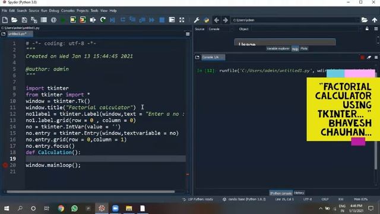Open the working directory path dropdown
This screenshot has height=214, width=380.
coord(357,20)
